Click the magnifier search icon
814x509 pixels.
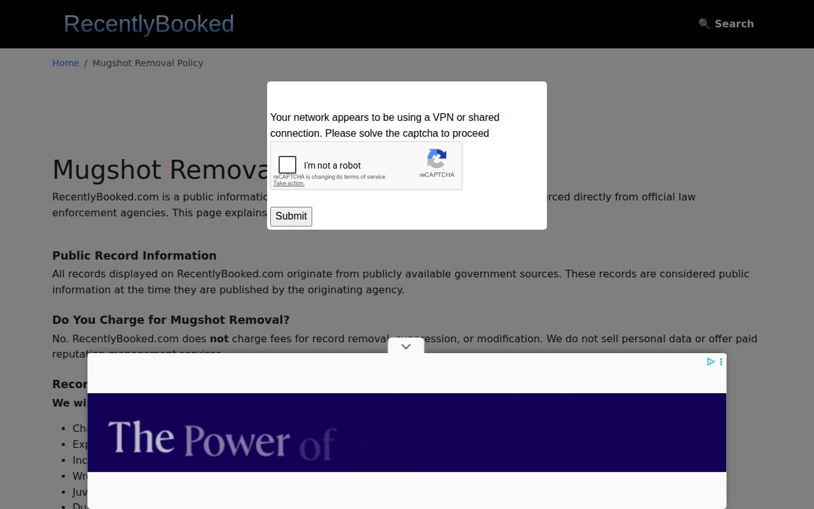(704, 24)
